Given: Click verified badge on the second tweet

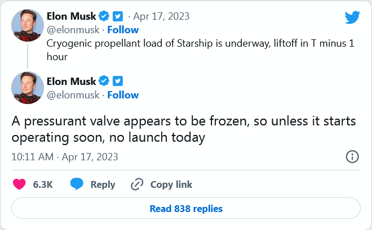Looking at the screenshot, I should pyautogui.click(x=104, y=81).
